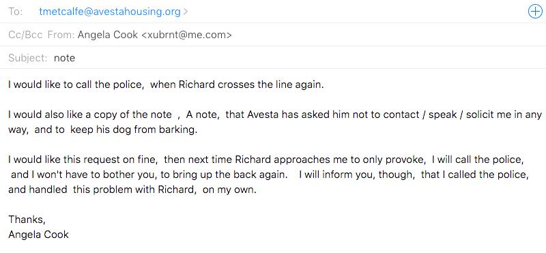Image resolution: width=546 pixels, height=253 pixels.
Task: Click sender address <xubrnt@me.com>
Action: pos(186,35)
